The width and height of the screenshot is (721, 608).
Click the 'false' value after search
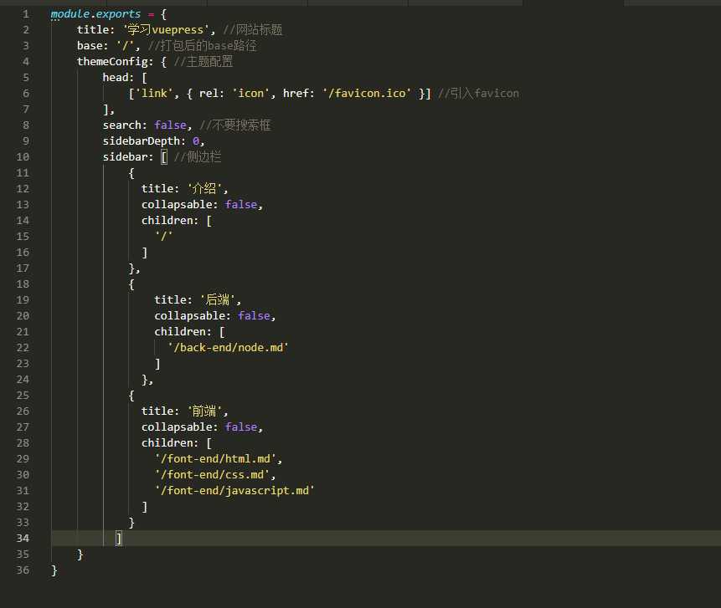pos(170,125)
